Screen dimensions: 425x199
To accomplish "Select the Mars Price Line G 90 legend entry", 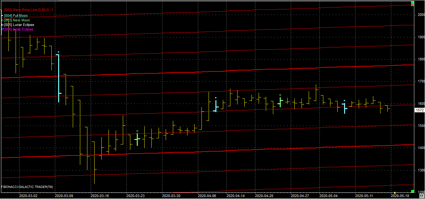I will 29,10.
